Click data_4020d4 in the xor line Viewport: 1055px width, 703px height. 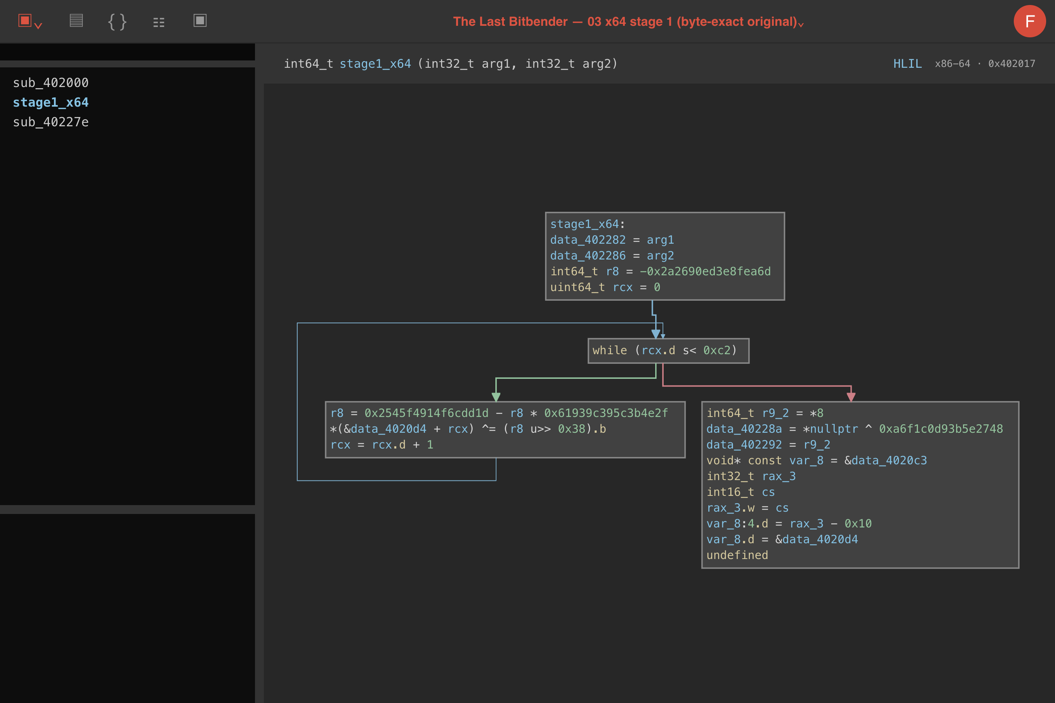pyautogui.click(x=388, y=428)
